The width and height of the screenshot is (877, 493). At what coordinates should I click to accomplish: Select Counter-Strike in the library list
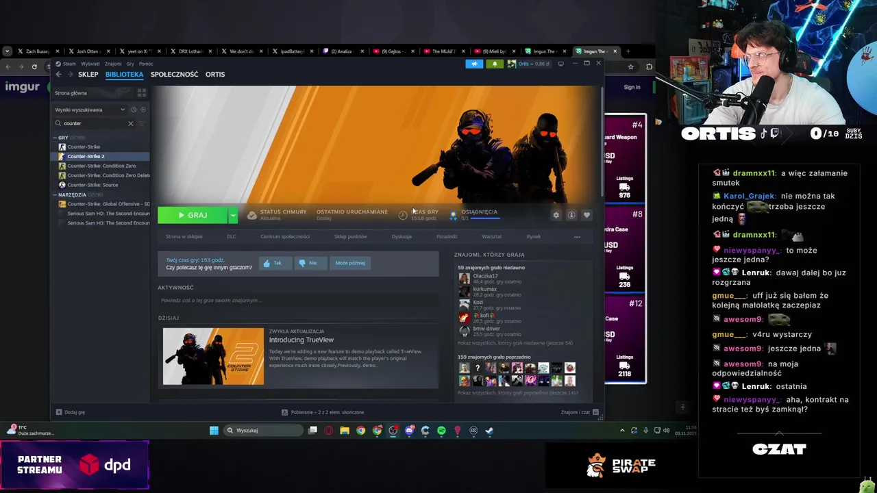pos(84,147)
